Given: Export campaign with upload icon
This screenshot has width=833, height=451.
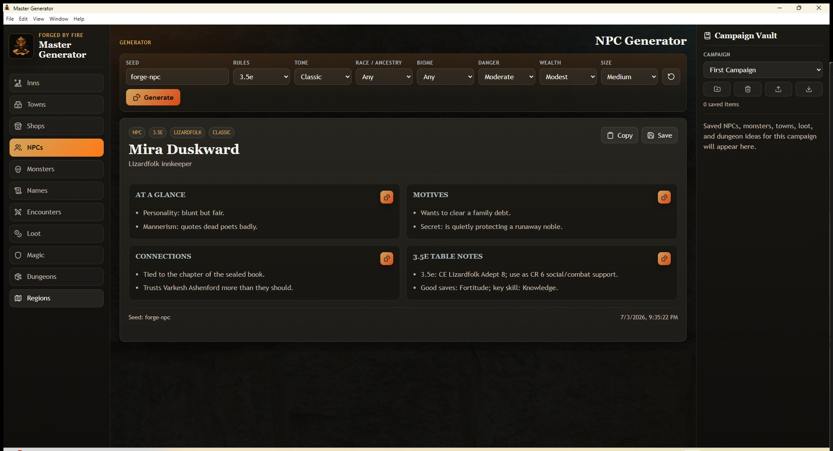Looking at the screenshot, I should tap(778, 89).
